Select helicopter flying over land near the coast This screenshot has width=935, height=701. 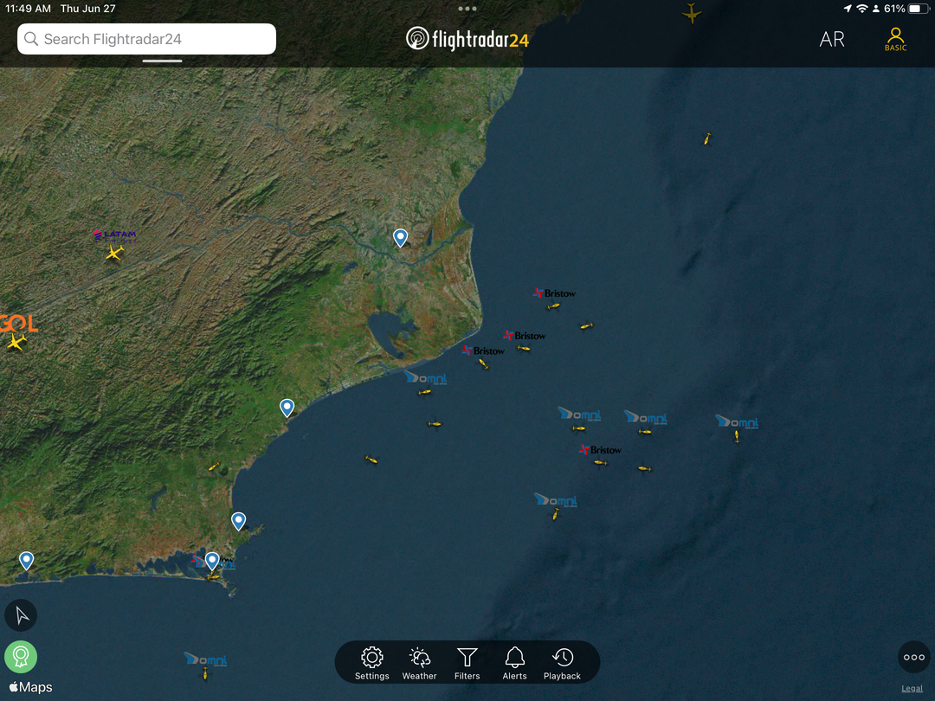click(214, 466)
